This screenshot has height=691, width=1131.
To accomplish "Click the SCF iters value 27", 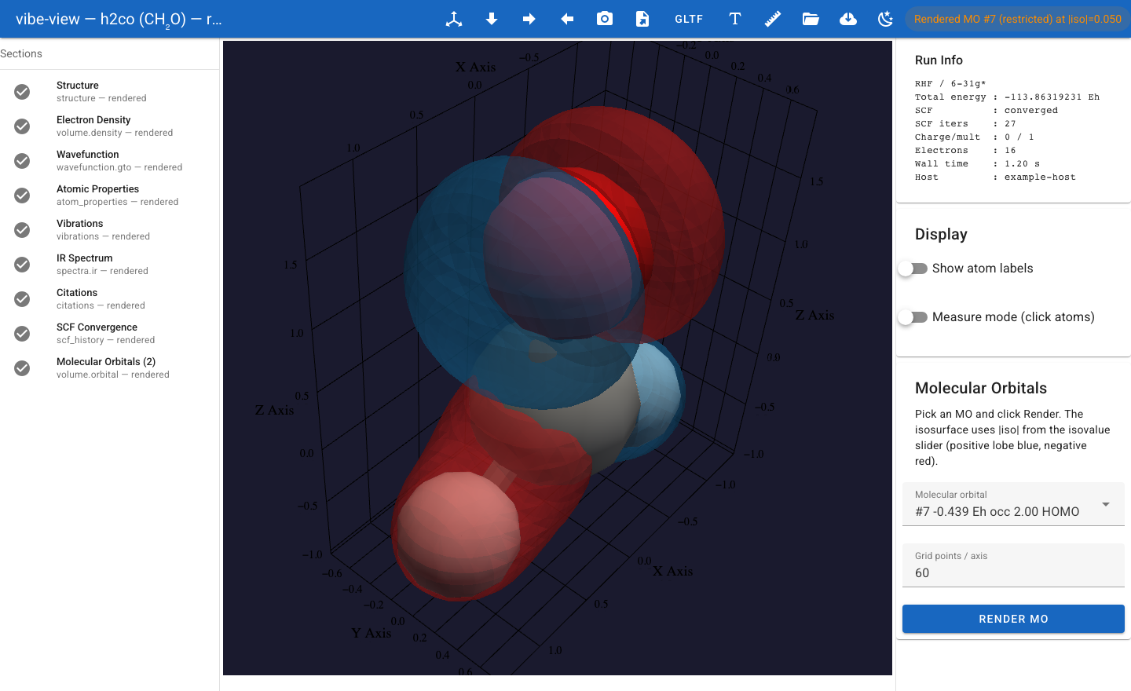I will pos(1010,124).
